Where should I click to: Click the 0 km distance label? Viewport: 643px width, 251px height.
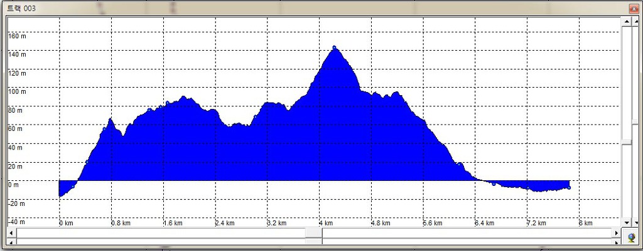click(x=66, y=223)
